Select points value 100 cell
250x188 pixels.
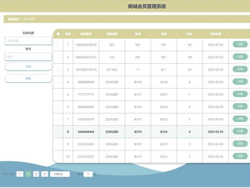pyautogui.click(x=190, y=57)
